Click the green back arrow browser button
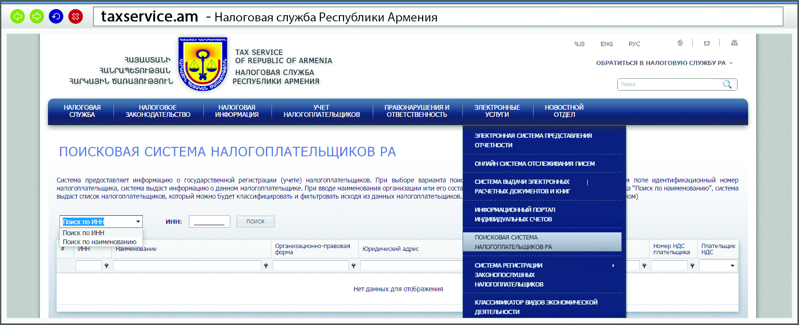799x325 pixels. point(18,17)
